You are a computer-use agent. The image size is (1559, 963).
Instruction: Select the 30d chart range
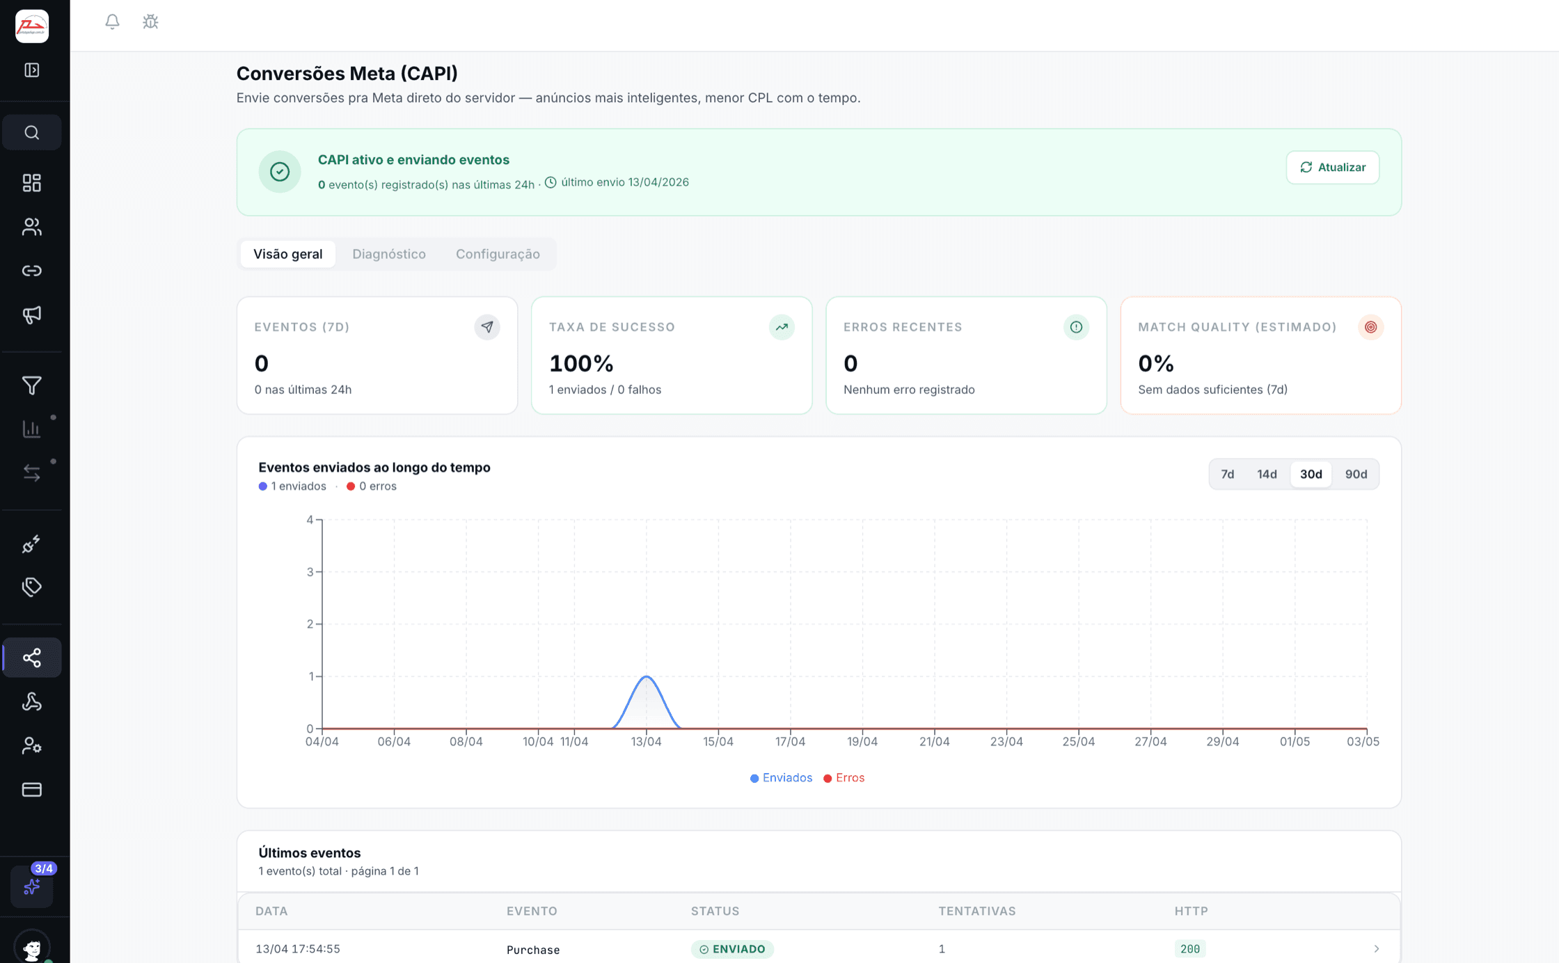tap(1311, 474)
